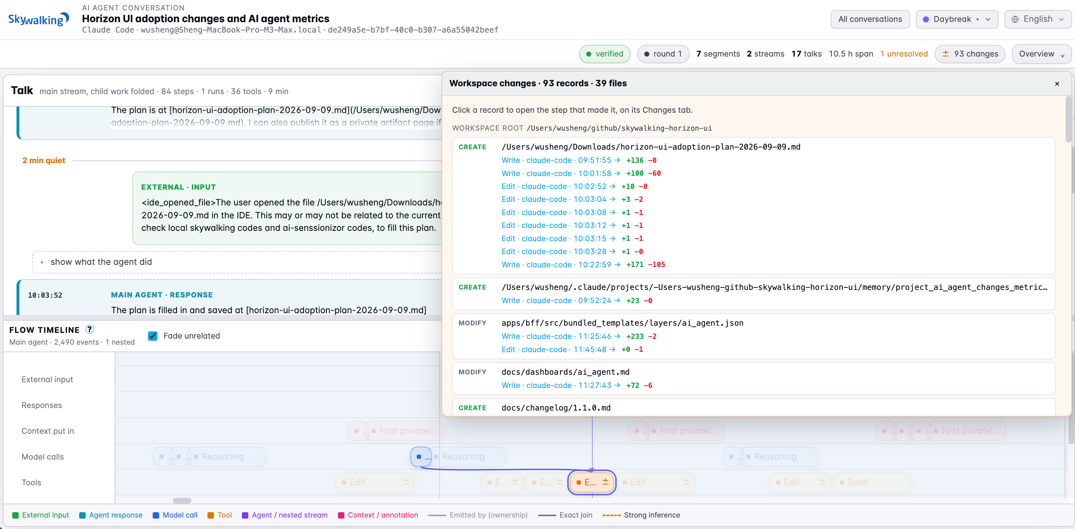Image resolution: width=1075 pixels, height=529 pixels.
Task: Click the docs/dashboards/ai_agent.md file path
Action: click(x=565, y=372)
